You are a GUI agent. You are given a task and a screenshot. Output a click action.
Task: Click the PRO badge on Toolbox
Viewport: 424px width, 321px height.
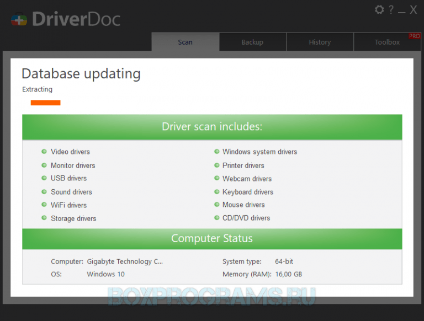click(x=414, y=36)
